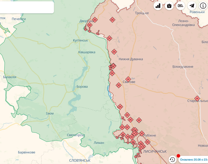Click the Лиман town label
The image size is (208, 164).
click(x=99, y=142)
